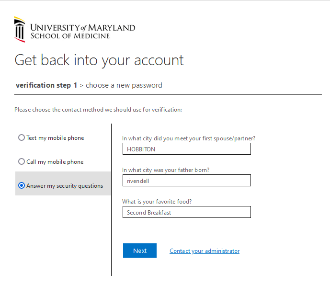Screen dimensions: 330x285
Task: Focus the answer field containing Second Breakfast
Action: click(186, 212)
